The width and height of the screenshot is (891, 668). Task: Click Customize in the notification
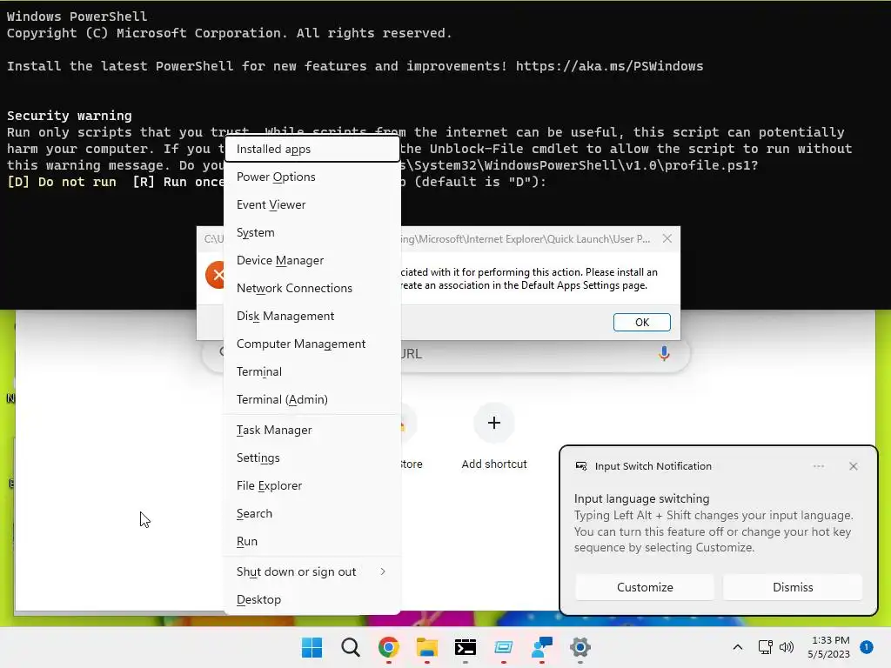point(645,587)
